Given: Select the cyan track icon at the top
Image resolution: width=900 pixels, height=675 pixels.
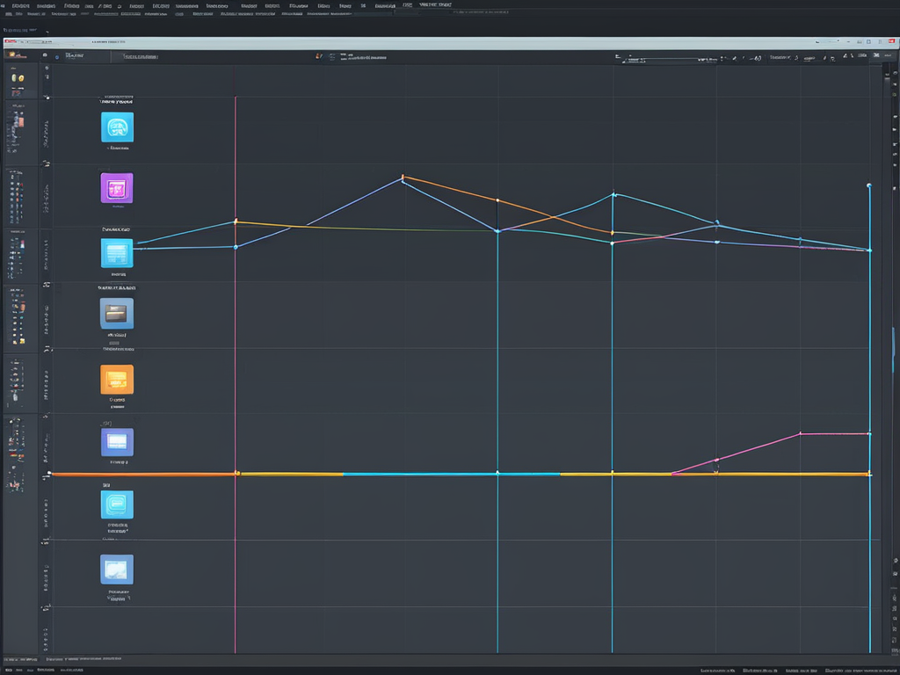Looking at the screenshot, I should [x=117, y=127].
